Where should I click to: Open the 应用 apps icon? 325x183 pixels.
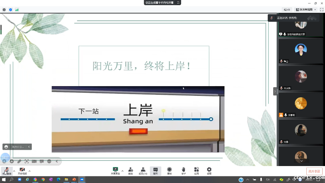[x=197, y=170]
